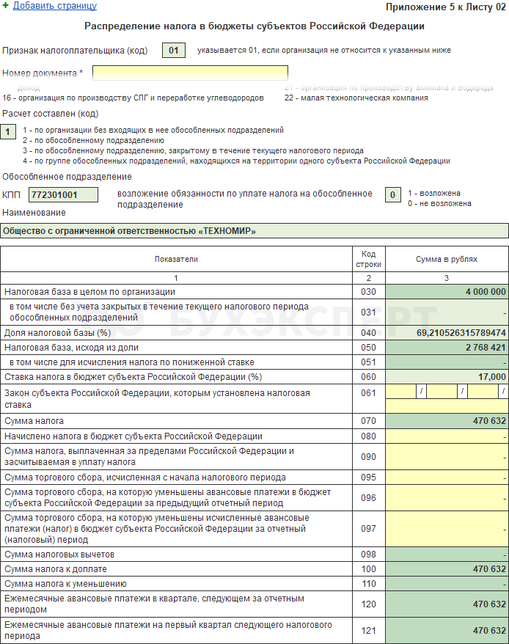This screenshot has width=509, height=644.
Task: Focus the yellow 'Номер документа' input field
Action: click(x=190, y=73)
